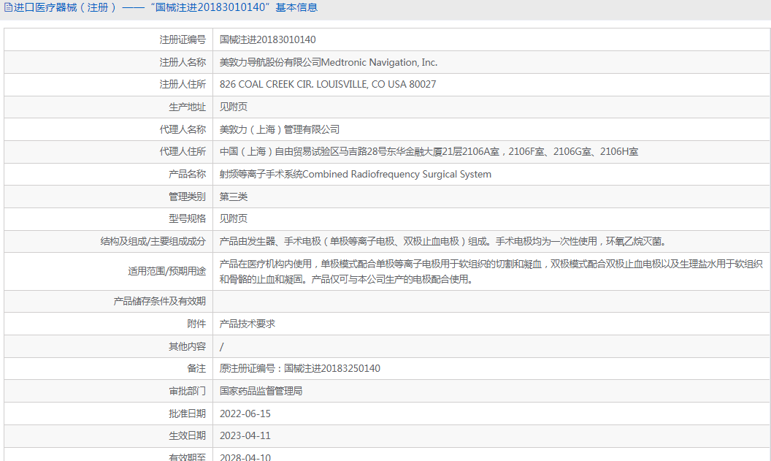Select agent address starting with 中国（上海）自由贸易试验区
The width and height of the screenshot is (771, 461).
click(429, 151)
